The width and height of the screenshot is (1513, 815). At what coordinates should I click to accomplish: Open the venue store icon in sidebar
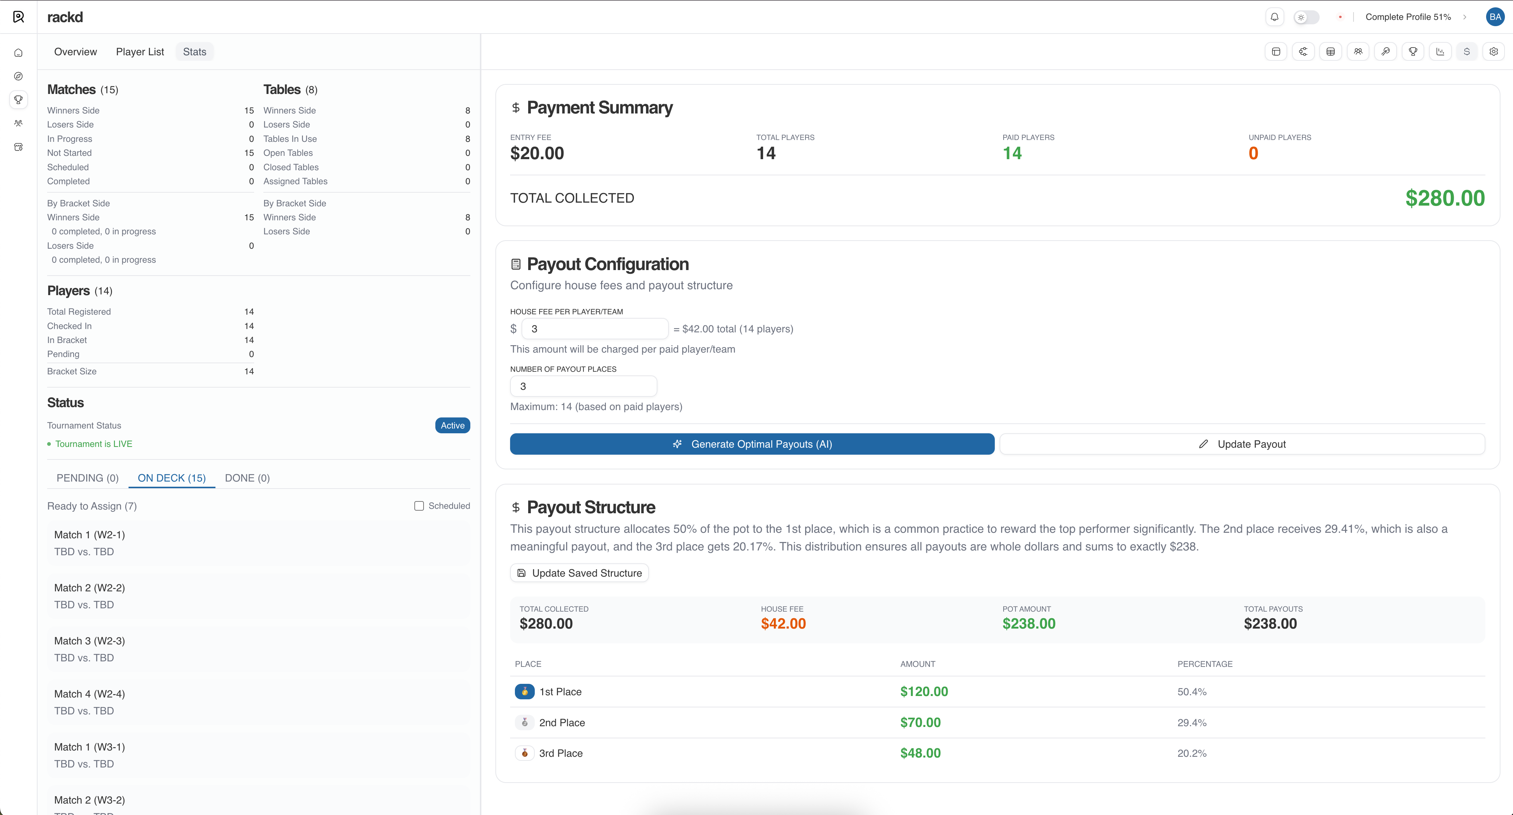18,147
